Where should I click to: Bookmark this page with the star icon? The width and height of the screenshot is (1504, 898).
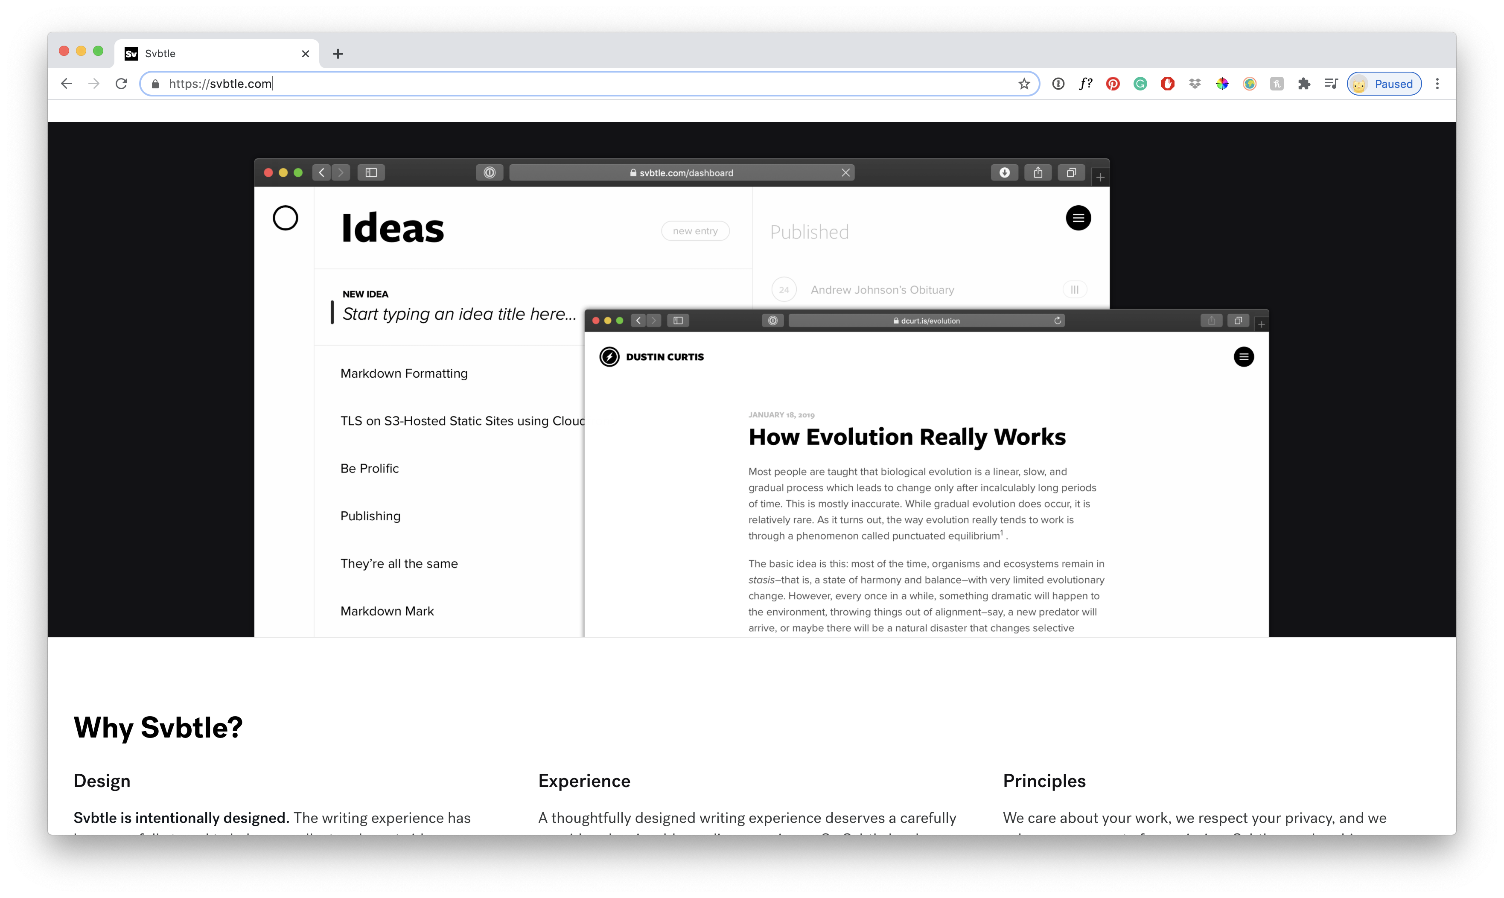coord(1023,84)
